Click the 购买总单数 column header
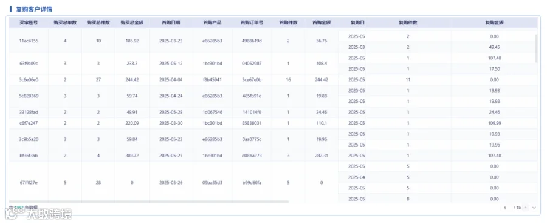Screen dimensions: 547x224 (65, 22)
